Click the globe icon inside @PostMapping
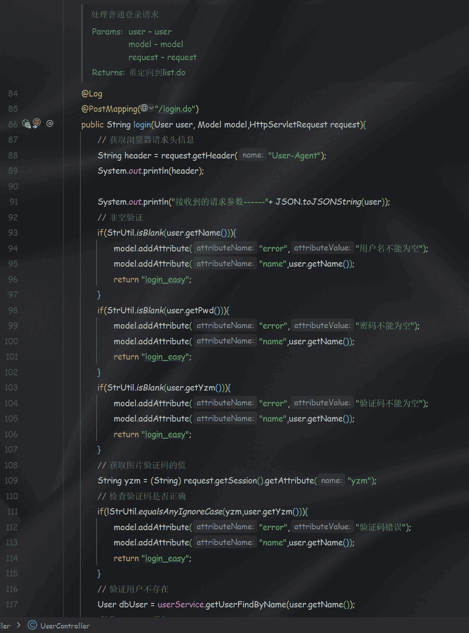The width and height of the screenshot is (469, 633). [x=144, y=108]
